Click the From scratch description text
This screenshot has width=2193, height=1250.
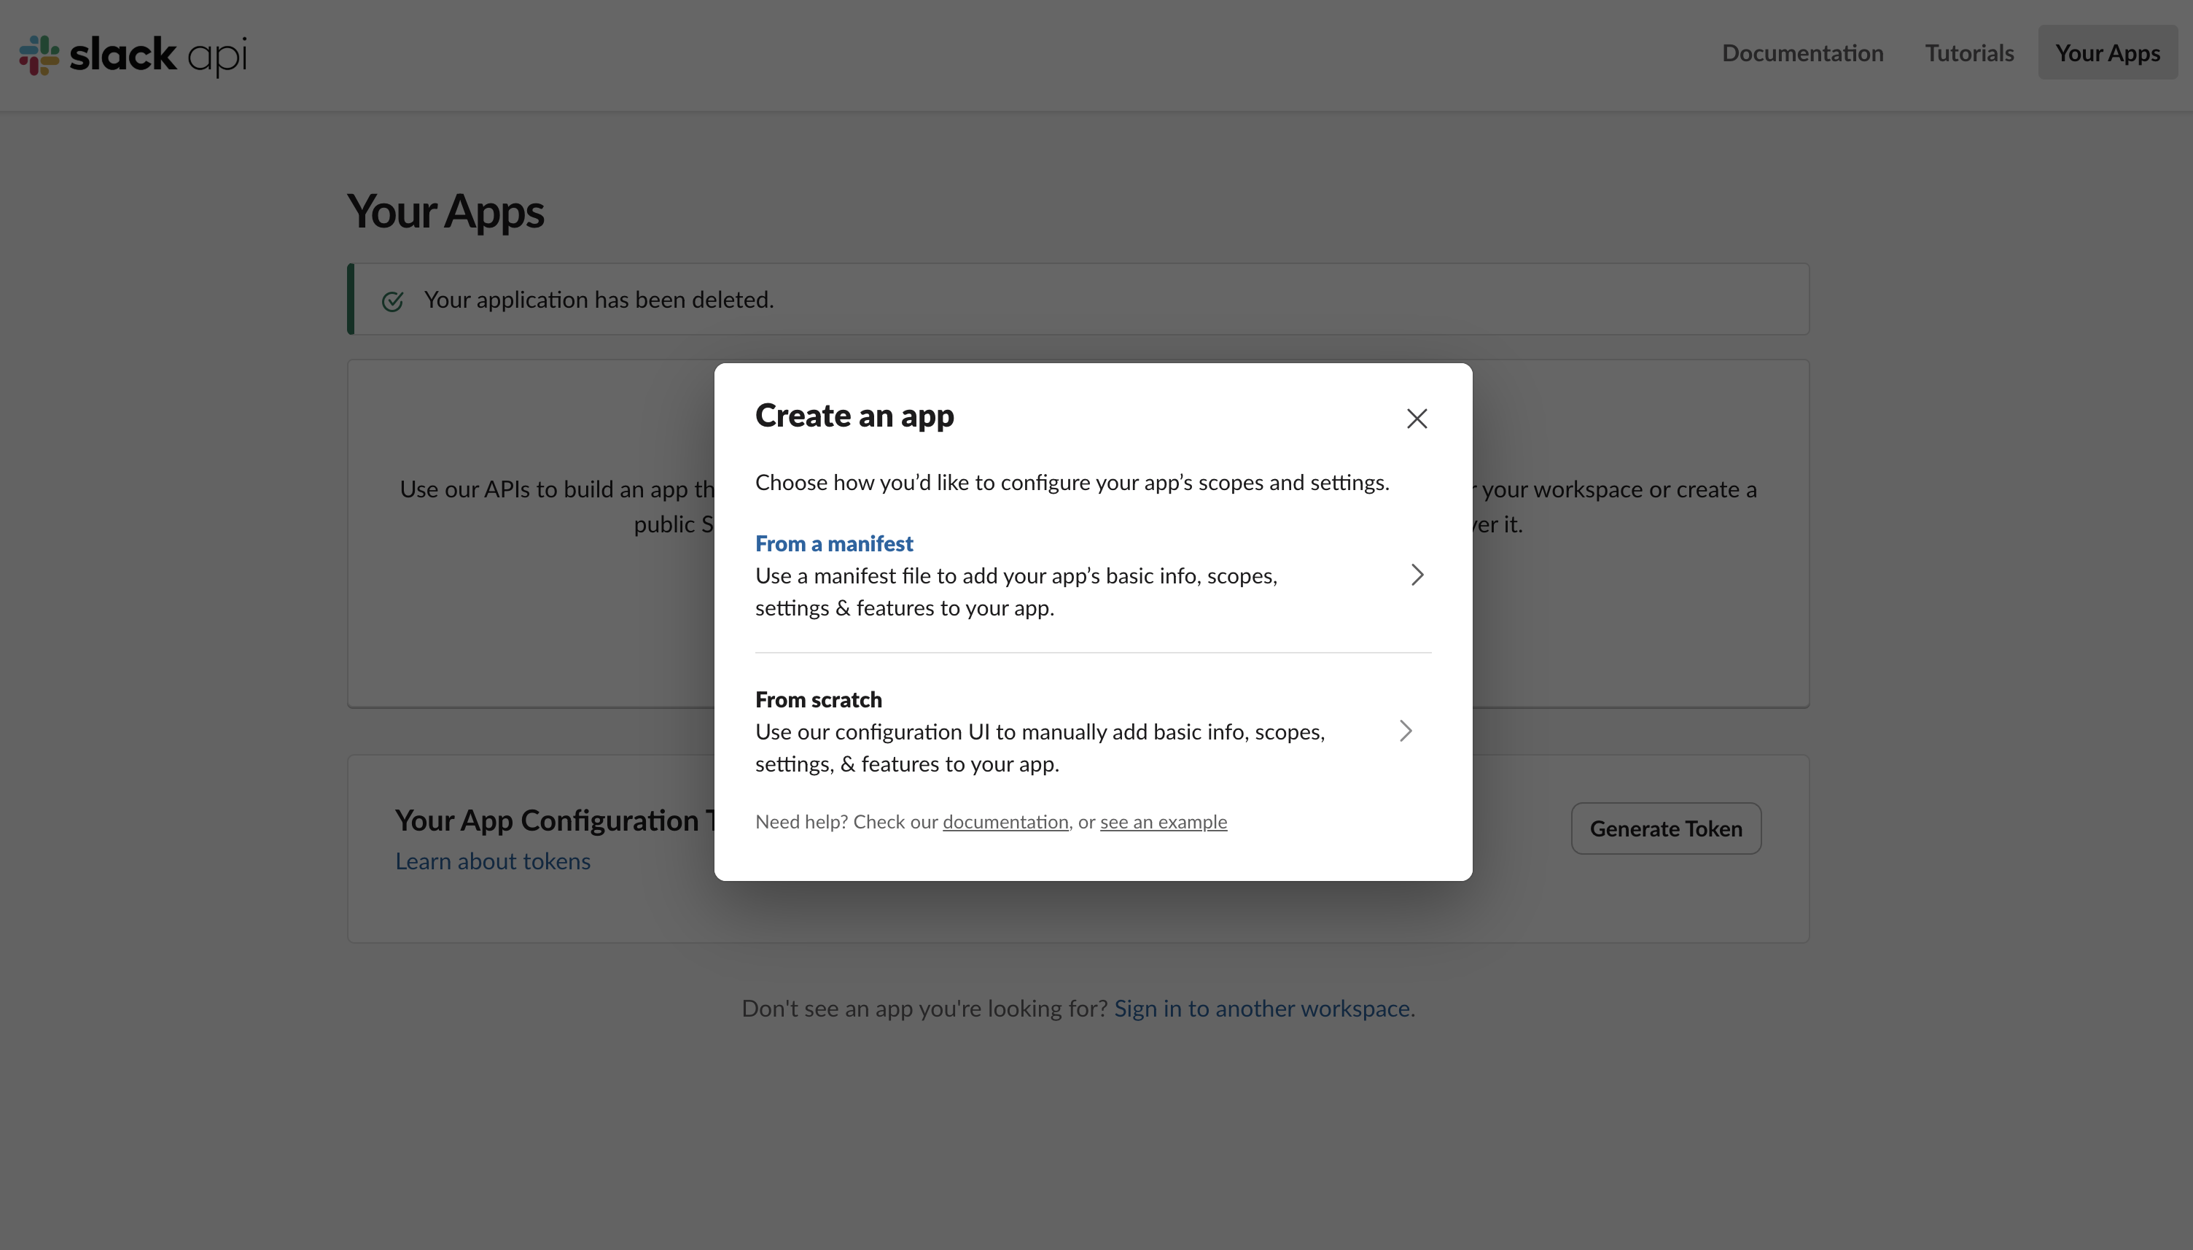click(1039, 748)
